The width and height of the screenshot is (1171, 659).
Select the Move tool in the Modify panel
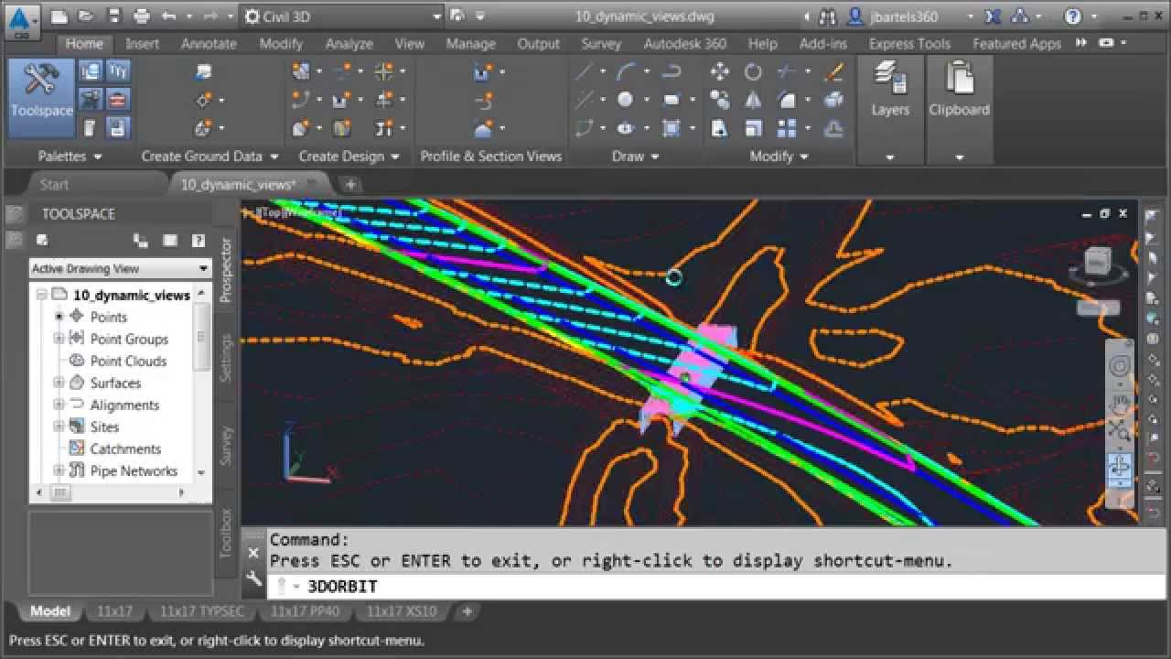coord(720,71)
